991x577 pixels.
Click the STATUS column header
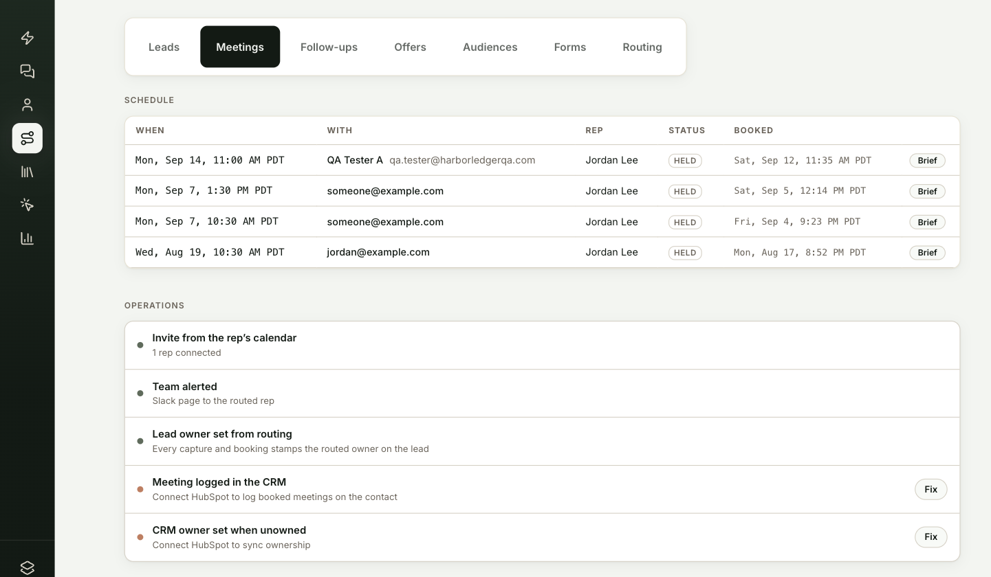[x=687, y=131]
